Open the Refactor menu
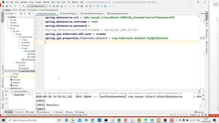This screenshot has height=123, width=219. 46,2
